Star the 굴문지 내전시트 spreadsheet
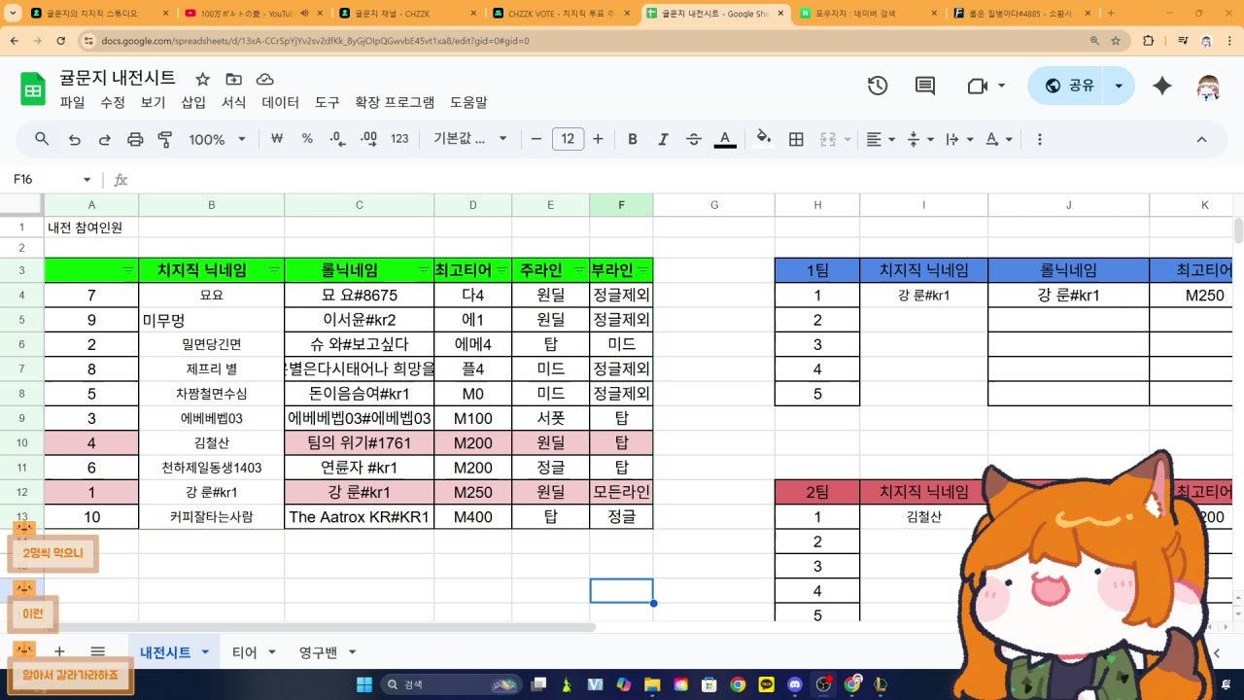Viewport: 1244px width, 700px height. pos(201,78)
